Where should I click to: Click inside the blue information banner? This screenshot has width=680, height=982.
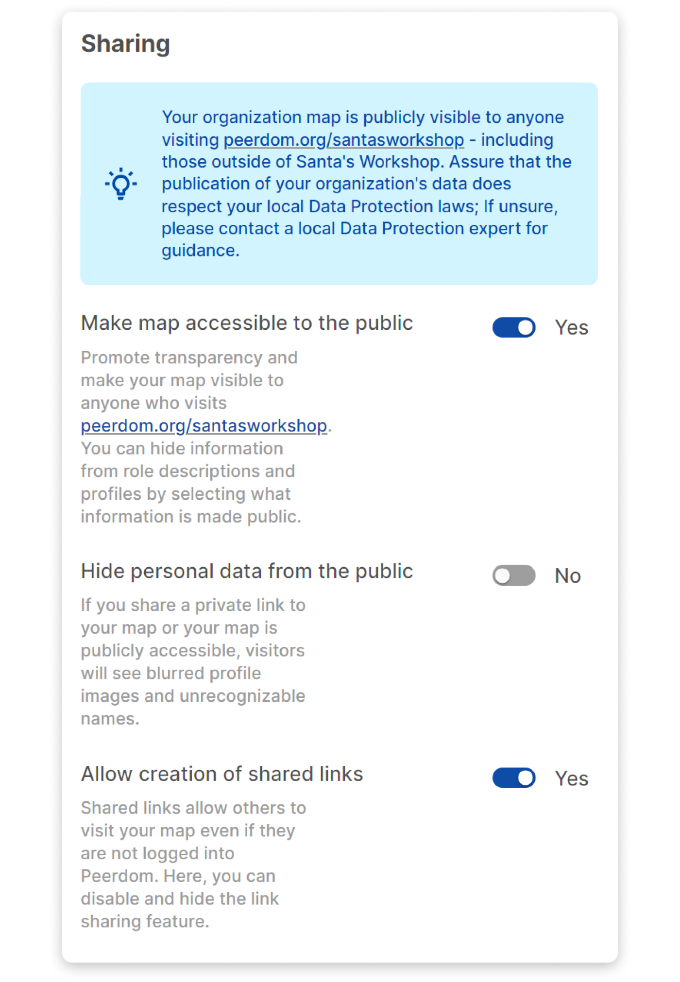[340, 185]
